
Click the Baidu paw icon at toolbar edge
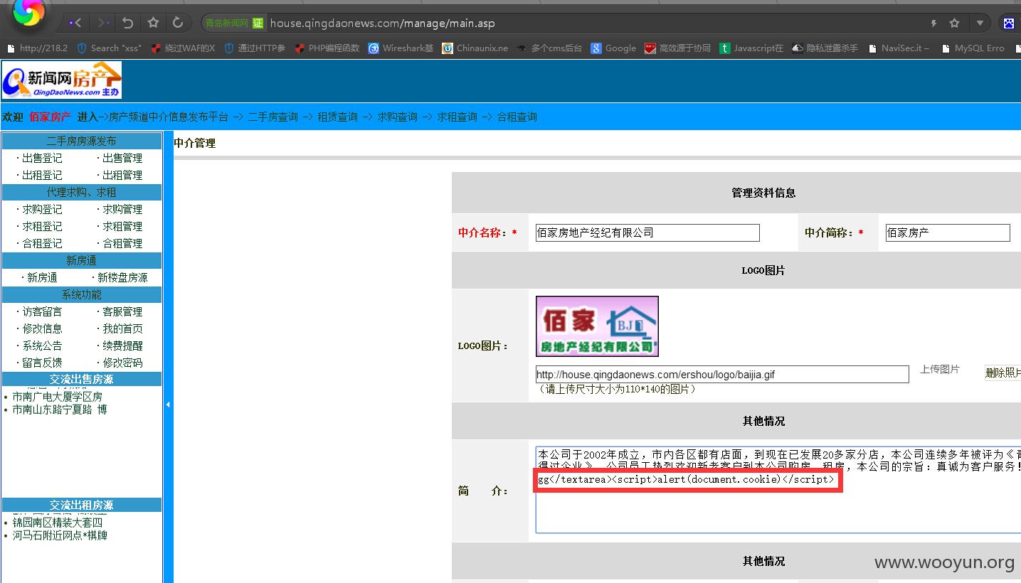(1009, 23)
